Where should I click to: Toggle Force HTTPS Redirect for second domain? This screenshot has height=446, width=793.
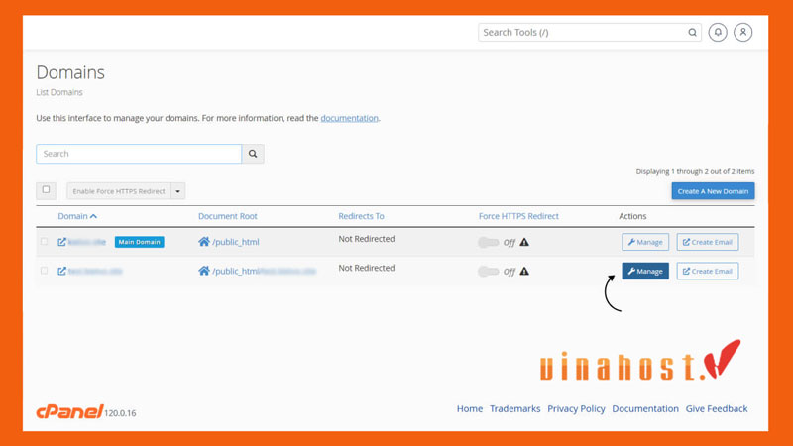pyautogui.click(x=489, y=272)
